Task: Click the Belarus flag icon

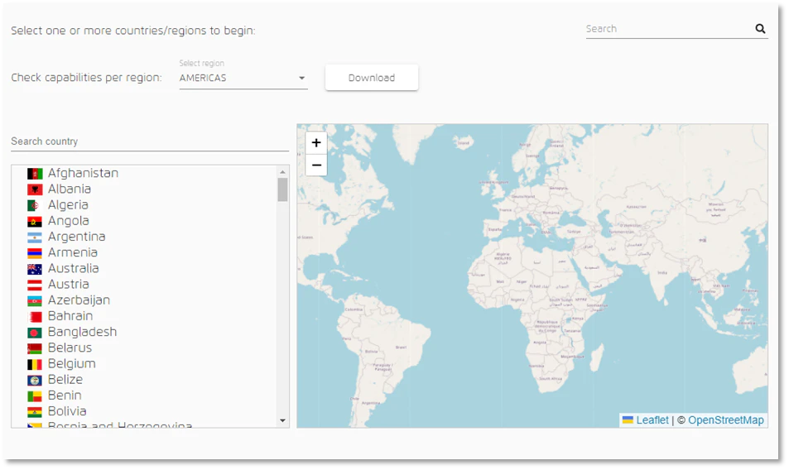Action: pos(35,348)
